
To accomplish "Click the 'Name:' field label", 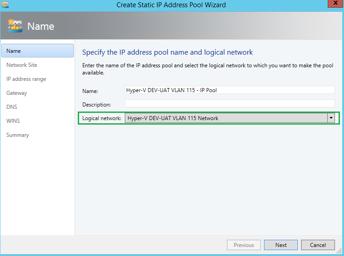I will tap(90, 91).
